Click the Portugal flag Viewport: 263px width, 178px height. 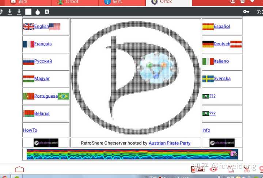coord(28,96)
